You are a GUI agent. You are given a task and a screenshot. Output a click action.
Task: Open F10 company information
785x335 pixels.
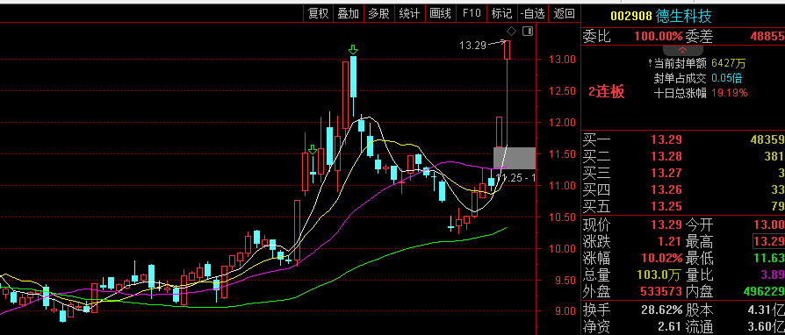pyautogui.click(x=472, y=13)
